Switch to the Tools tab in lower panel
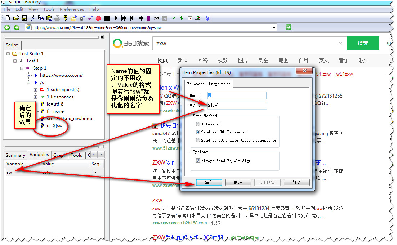This screenshot has height=245, width=397. tap(76, 155)
